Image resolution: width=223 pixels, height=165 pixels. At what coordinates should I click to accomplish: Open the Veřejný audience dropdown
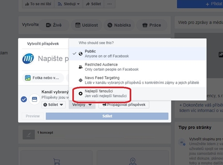(82, 105)
